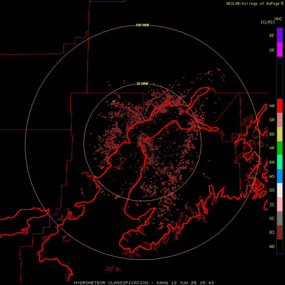285x285 pixels.
Task: Click the GR legend color swatch
Action: [x=280, y=120]
